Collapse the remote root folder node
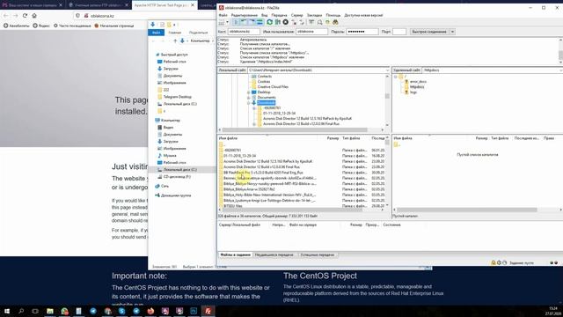The width and height of the screenshot is (563, 317). point(396,77)
